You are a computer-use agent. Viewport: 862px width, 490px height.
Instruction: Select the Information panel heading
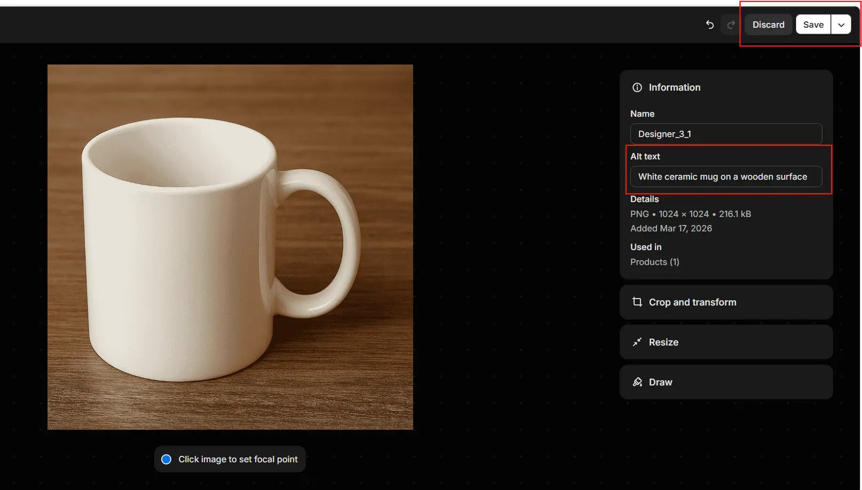[x=674, y=87]
